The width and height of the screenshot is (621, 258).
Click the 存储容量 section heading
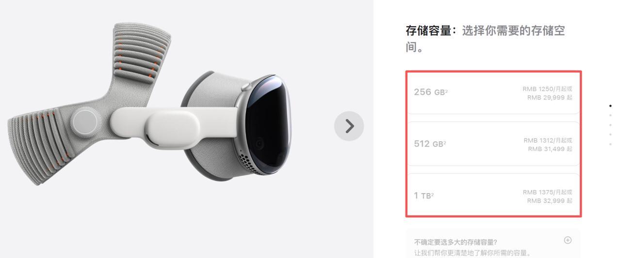[429, 31]
